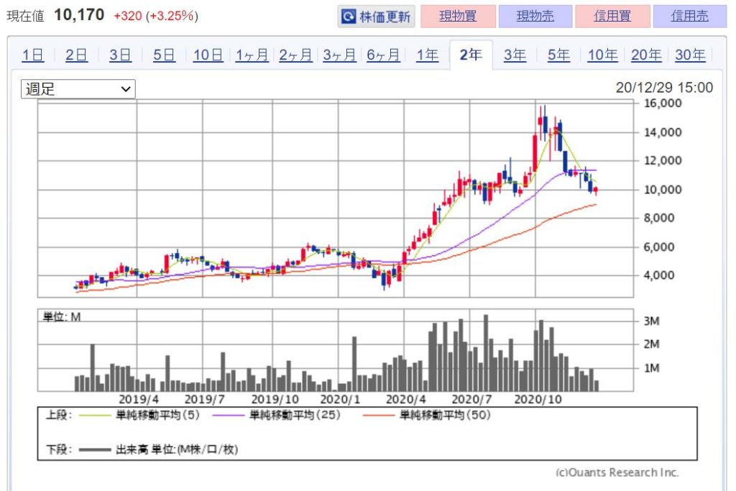The width and height of the screenshot is (736, 491).
Task: Switch to the 1日 tab
Action: [x=32, y=55]
